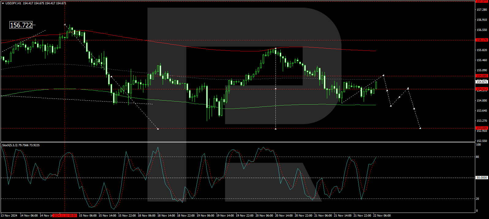Screen dimensions: 489x219
Task: Click the 80 level on stochastic scale
Action: [x=477, y=157]
